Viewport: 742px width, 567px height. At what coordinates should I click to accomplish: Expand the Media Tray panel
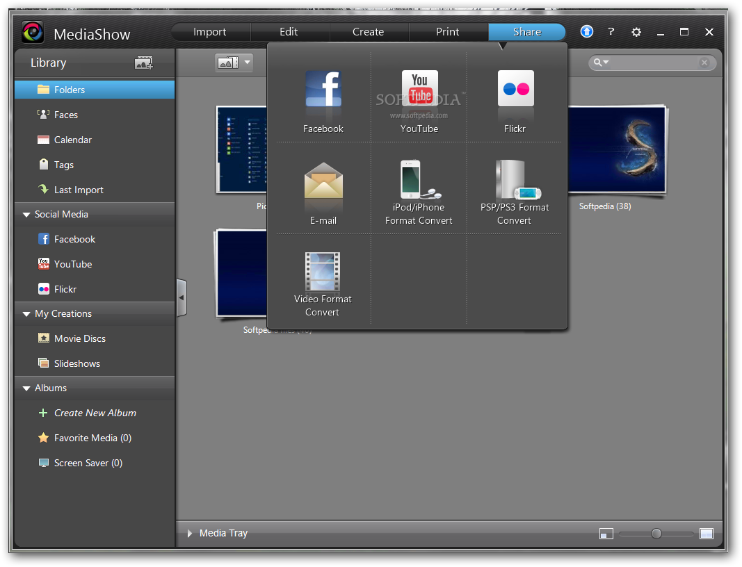coord(190,534)
